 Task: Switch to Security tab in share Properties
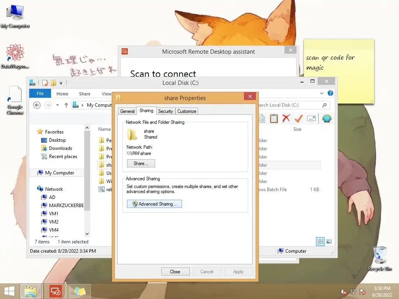click(165, 111)
